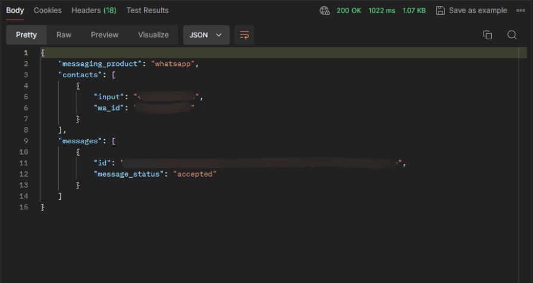Image resolution: width=533 pixels, height=283 pixels.
Task: Switch to the Body tab
Action: [x=15, y=11]
